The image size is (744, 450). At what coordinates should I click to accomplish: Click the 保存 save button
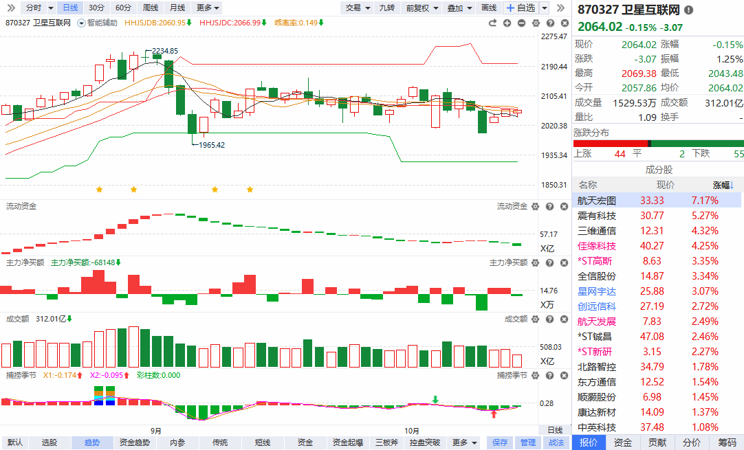click(x=499, y=442)
